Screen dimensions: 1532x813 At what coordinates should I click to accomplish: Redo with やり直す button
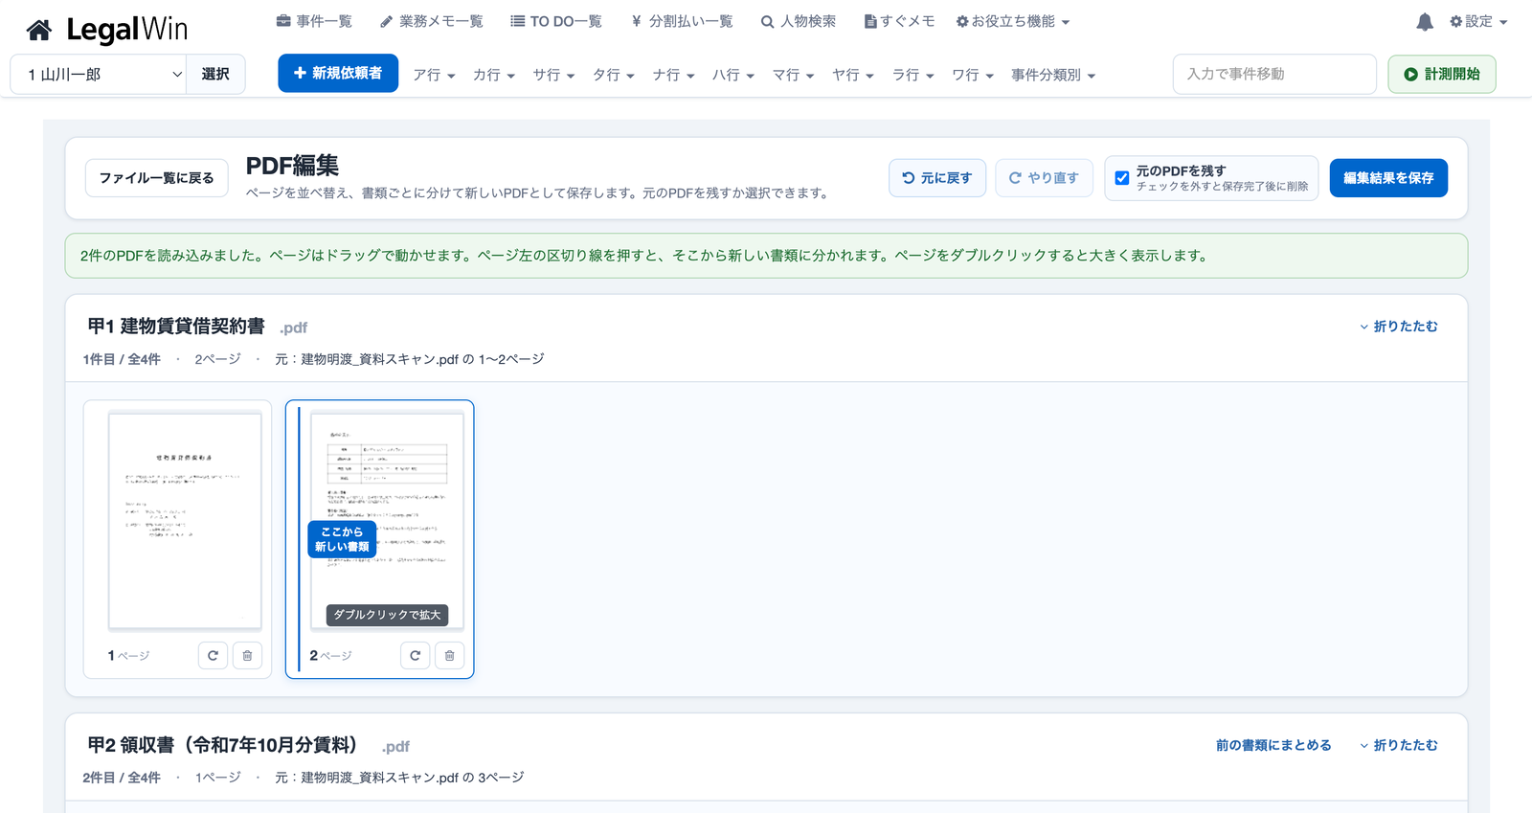1045,178
